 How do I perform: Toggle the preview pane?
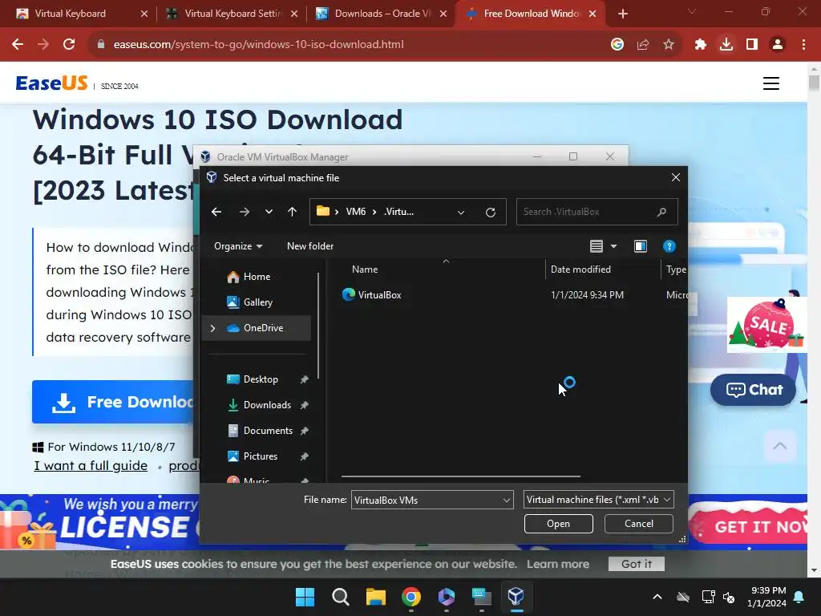point(641,246)
